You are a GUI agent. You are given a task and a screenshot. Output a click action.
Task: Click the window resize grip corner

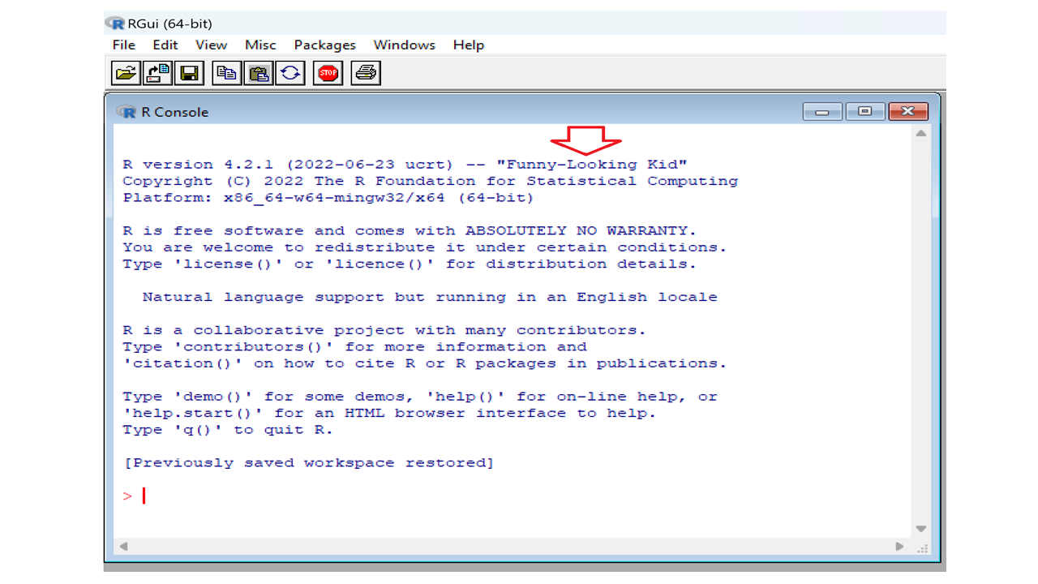922,548
